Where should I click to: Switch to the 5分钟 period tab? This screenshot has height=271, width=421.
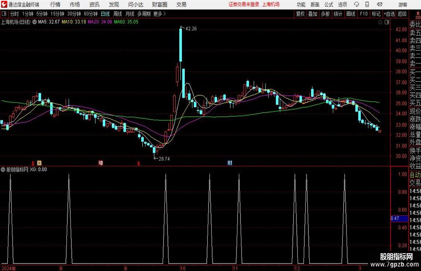tap(42, 14)
